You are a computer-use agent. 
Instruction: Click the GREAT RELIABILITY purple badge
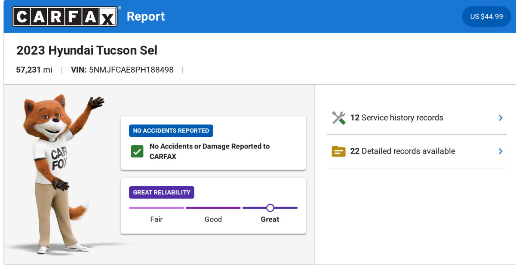(162, 192)
